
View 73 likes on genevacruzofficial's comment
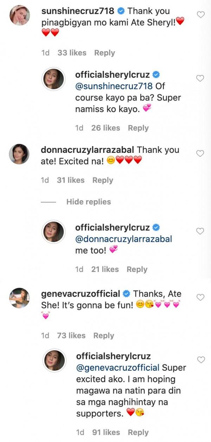[71, 336]
